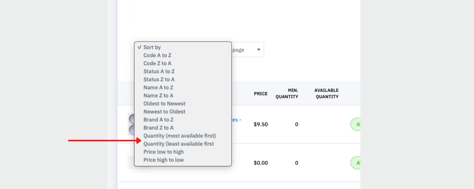Sort by "Brand A to Z"

(x=158, y=120)
